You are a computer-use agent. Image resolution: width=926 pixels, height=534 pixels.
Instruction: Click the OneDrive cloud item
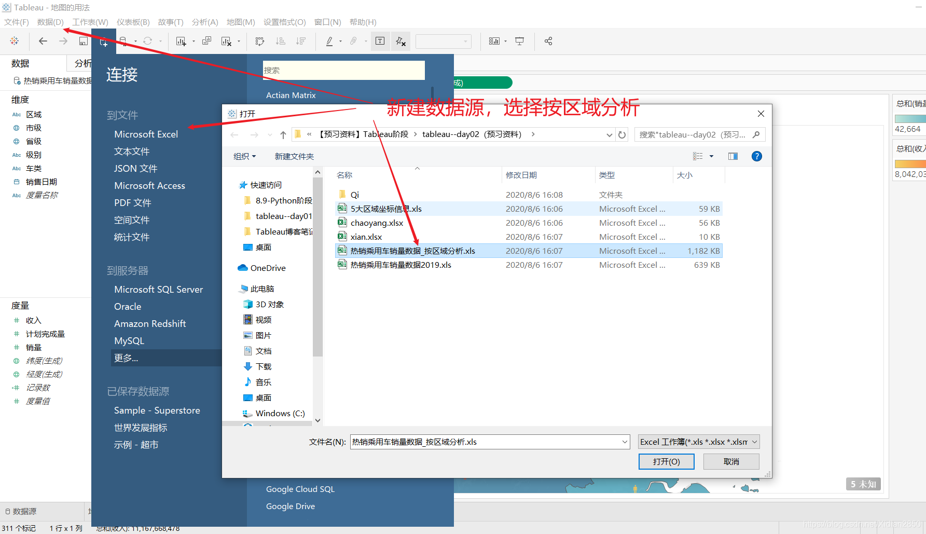[x=261, y=268]
